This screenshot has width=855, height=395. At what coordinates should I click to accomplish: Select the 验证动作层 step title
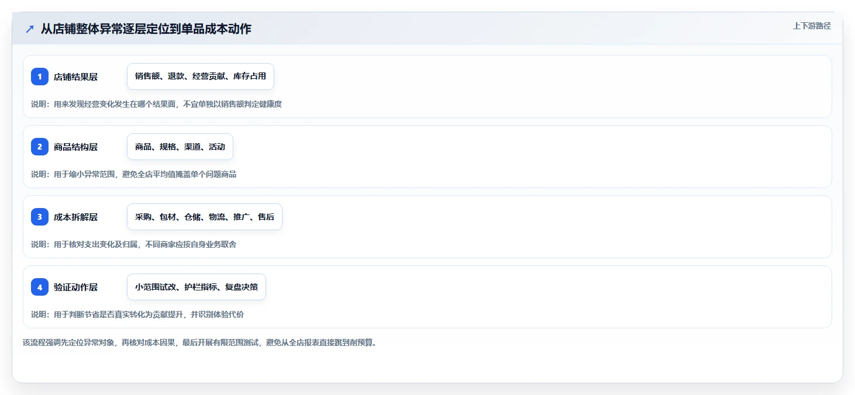(75, 287)
